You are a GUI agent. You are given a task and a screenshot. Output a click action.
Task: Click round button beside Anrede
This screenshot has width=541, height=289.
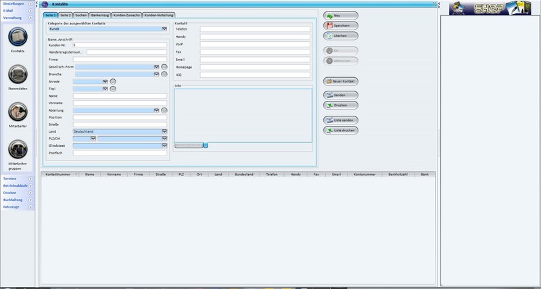point(113,81)
